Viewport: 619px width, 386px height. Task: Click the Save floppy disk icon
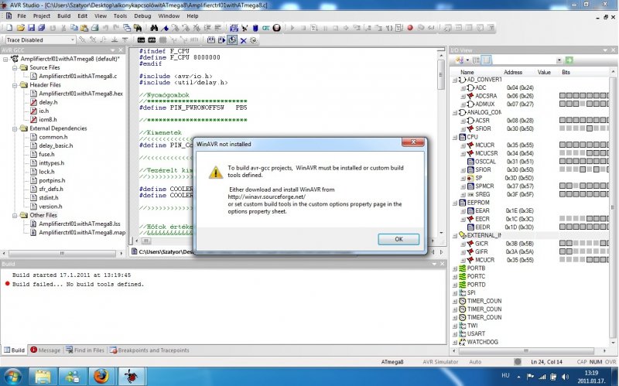click(31, 28)
